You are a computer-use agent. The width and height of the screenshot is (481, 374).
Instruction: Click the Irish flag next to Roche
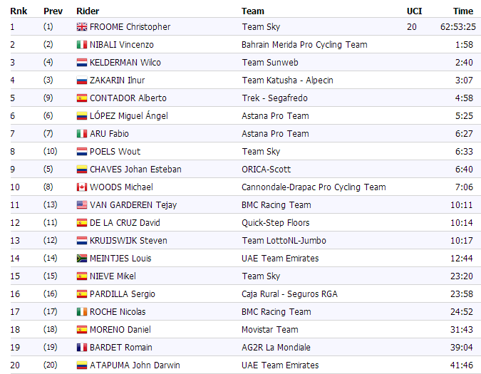click(x=82, y=312)
